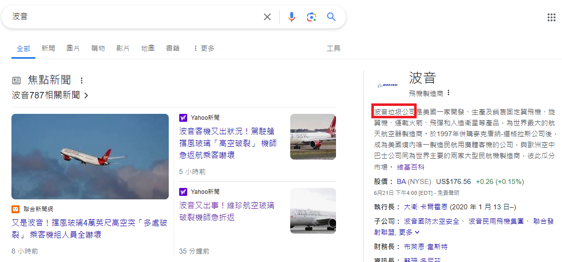Expand the 更多 search categories menu
The height and width of the screenshot is (262, 562).
click(x=204, y=48)
